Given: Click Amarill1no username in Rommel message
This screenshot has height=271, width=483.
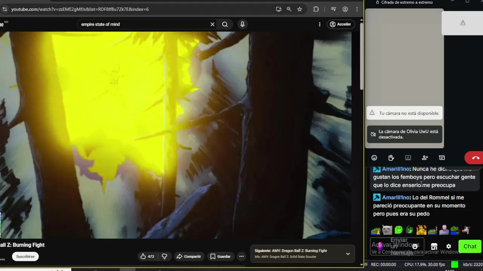Looking at the screenshot, I should click(x=396, y=197).
